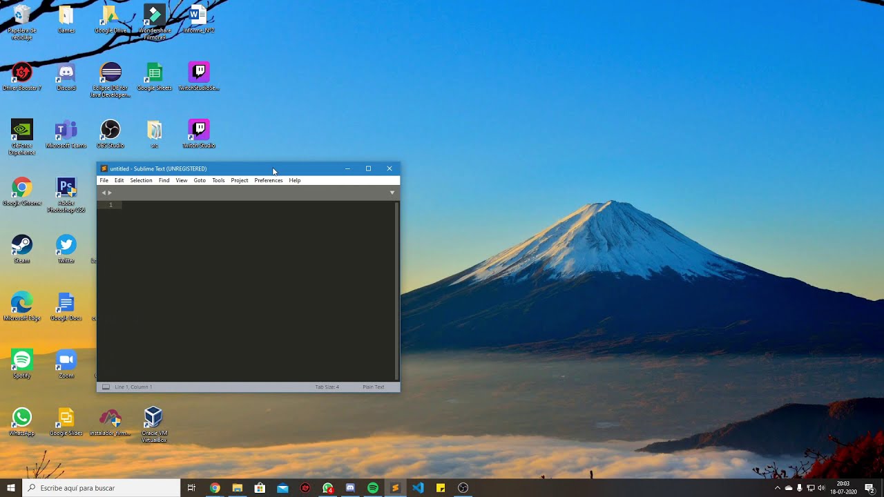
Task: Click the taskbar search box
Action: tap(102, 488)
